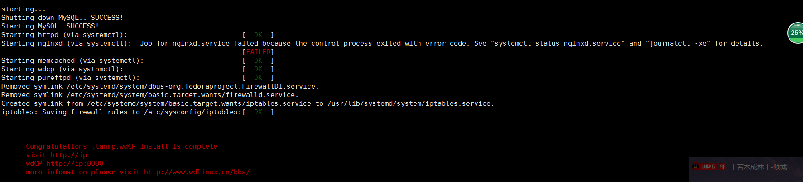Click the green 25% floating circle widget
The height and width of the screenshot is (182, 803).
796,33
